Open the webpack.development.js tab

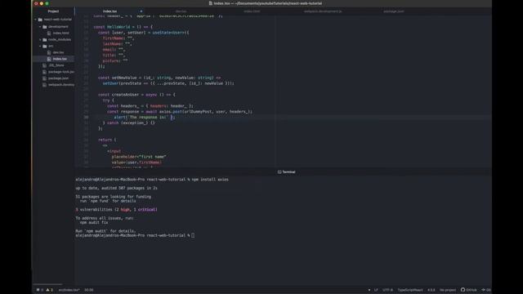pyautogui.click(x=323, y=11)
